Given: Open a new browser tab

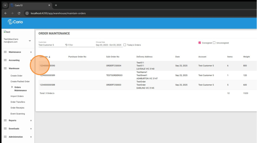Looking at the screenshot, I should click(56, 5).
